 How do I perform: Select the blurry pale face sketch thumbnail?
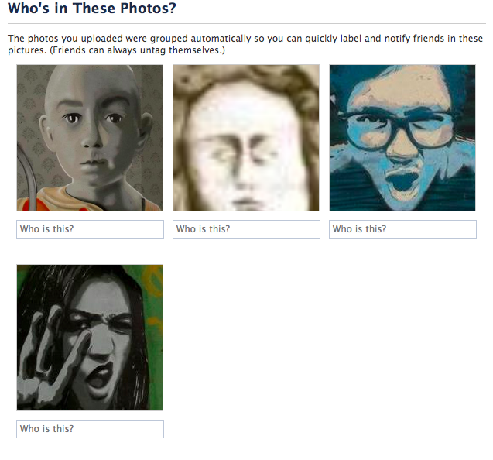click(x=246, y=137)
